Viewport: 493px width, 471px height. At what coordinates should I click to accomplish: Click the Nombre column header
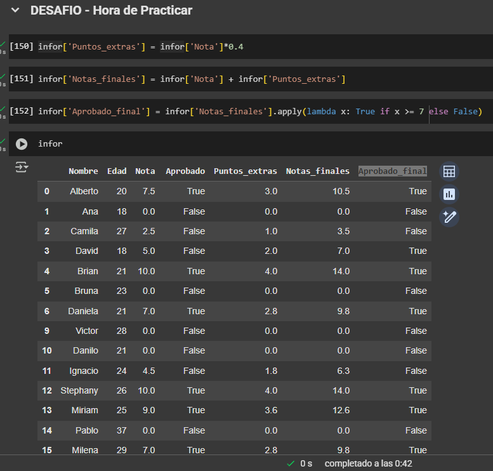[x=83, y=171]
